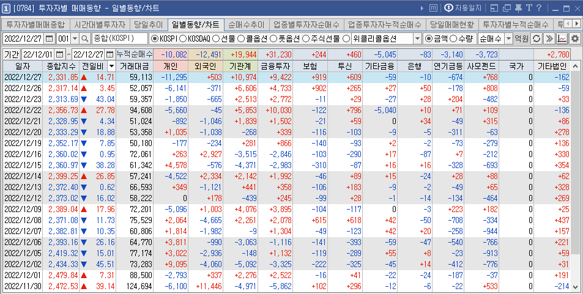The image size is (583, 294).
Task: Click the 개인 column header
Action: (170, 67)
